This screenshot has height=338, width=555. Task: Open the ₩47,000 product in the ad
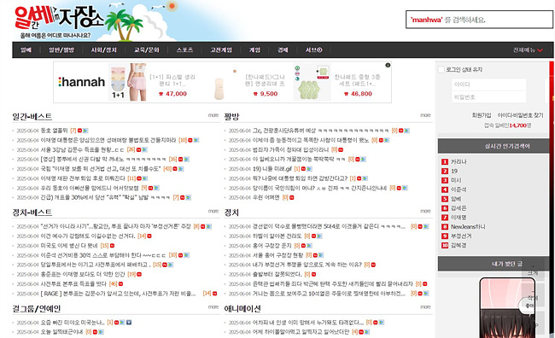[x=153, y=83]
